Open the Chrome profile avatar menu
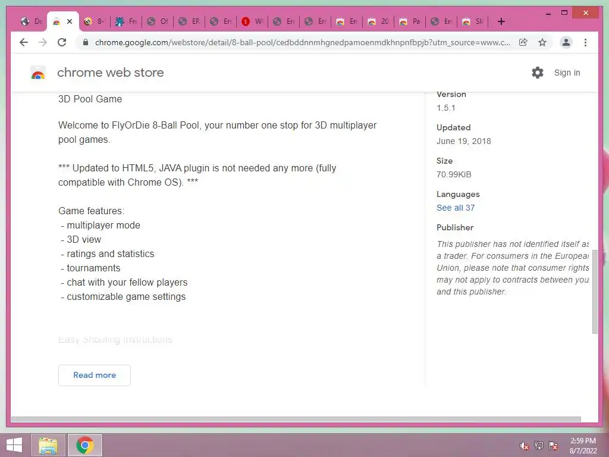The width and height of the screenshot is (609, 457). point(566,42)
